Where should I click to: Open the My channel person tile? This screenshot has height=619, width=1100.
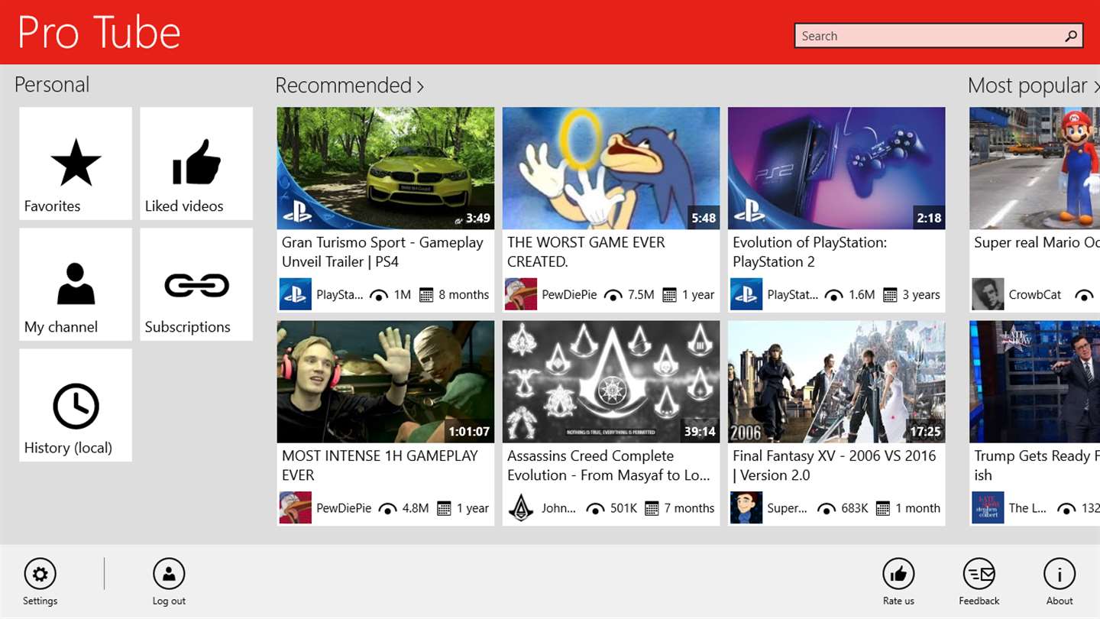(76, 284)
